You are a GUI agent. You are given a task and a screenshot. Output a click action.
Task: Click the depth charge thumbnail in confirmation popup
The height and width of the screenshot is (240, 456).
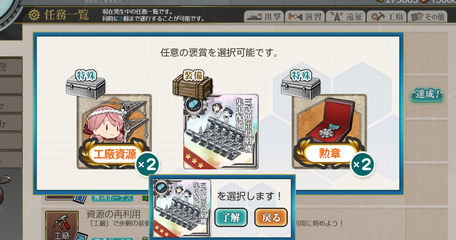point(182,208)
